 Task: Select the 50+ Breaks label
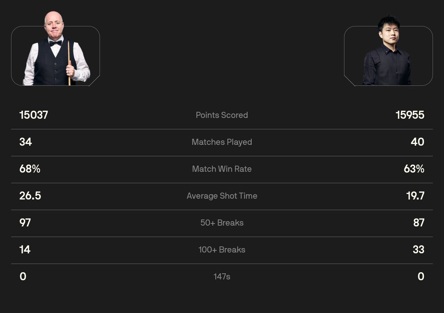(222, 223)
